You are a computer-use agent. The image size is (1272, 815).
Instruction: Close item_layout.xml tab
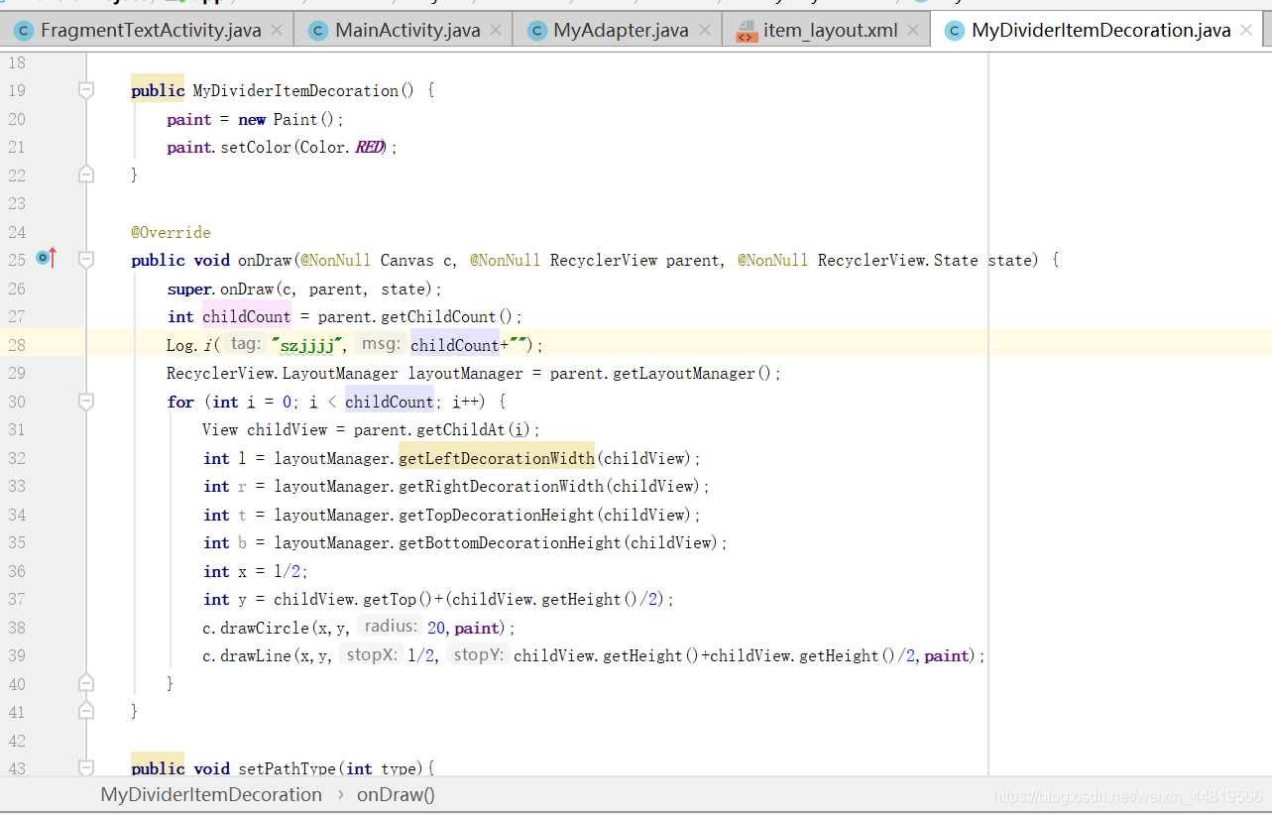click(913, 31)
